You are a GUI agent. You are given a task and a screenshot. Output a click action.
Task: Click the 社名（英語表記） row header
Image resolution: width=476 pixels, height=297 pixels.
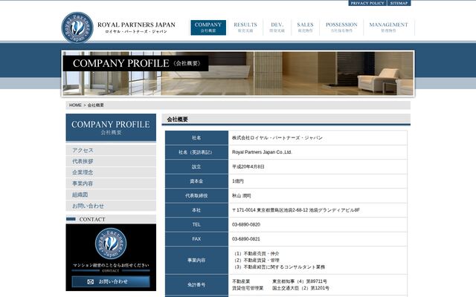tap(196, 152)
